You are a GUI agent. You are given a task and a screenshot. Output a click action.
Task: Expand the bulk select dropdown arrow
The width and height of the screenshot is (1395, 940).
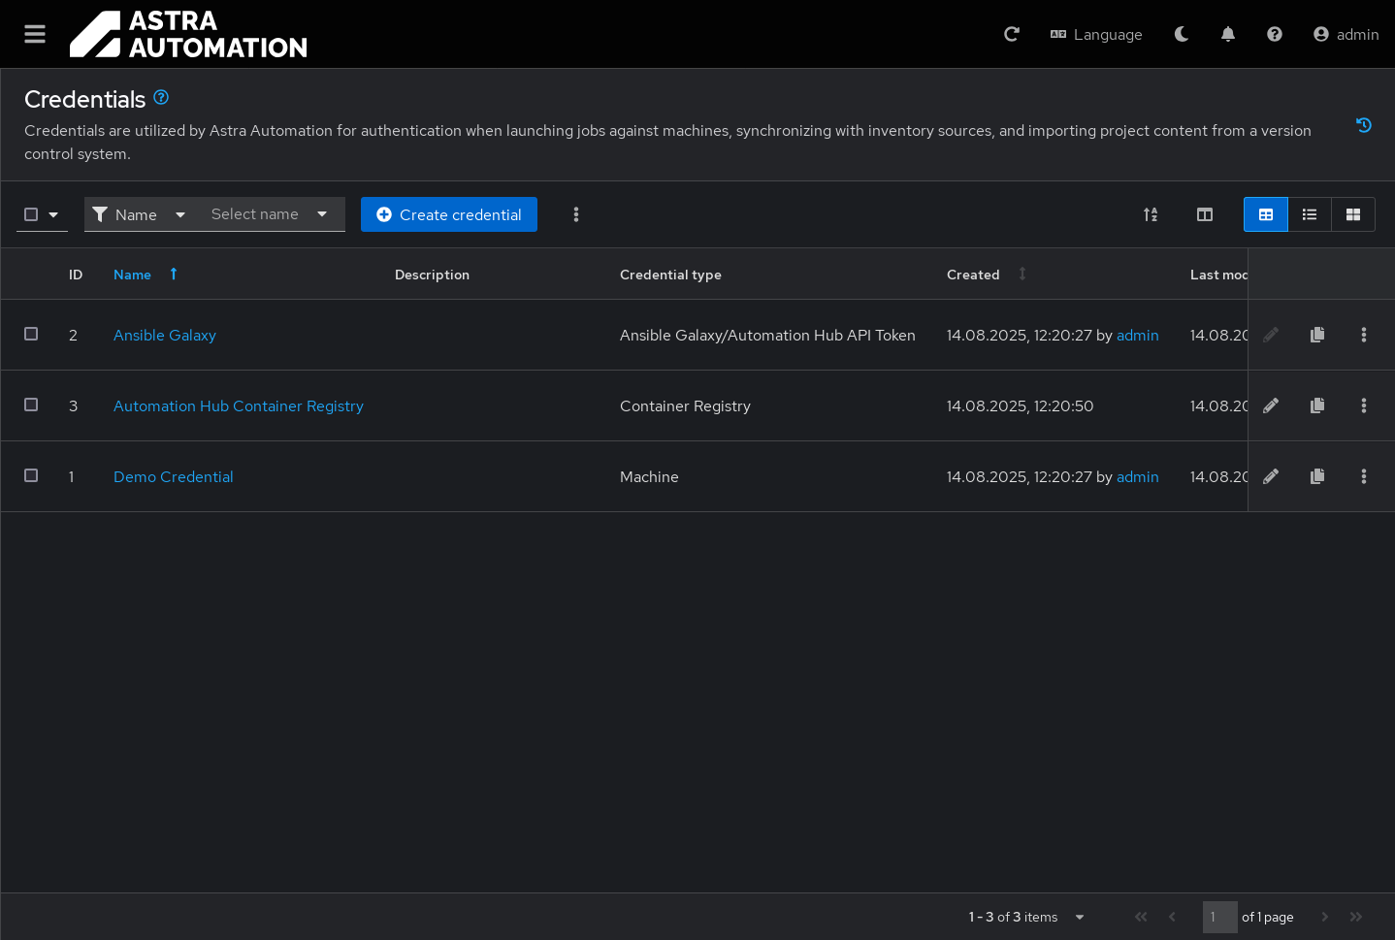pyautogui.click(x=53, y=214)
